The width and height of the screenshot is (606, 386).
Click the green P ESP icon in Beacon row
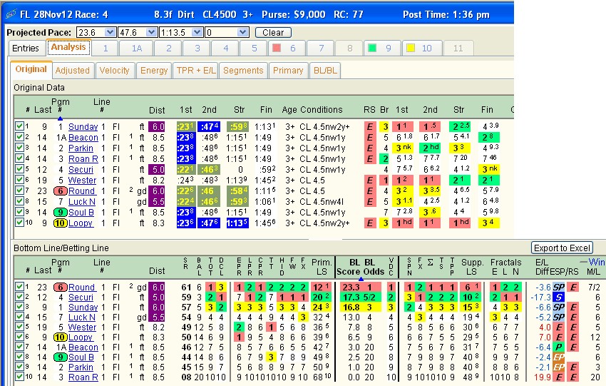click(x=558, y=347)
